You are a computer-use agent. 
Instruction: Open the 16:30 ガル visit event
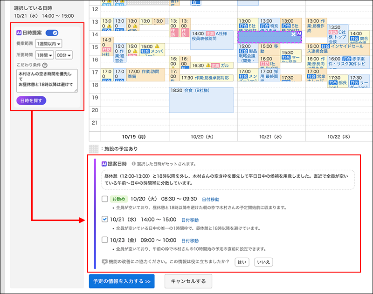click(212, 65)
